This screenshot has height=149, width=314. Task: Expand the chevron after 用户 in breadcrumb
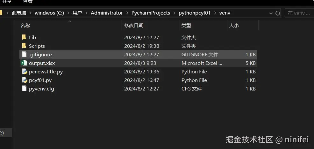click(x=86, y=13)
